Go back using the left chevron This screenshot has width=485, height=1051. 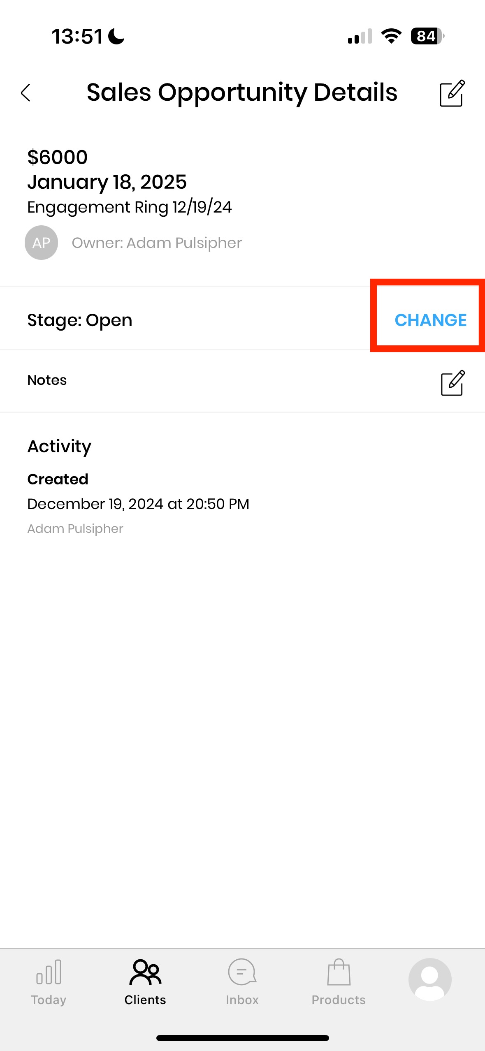(x=26, y=93)
